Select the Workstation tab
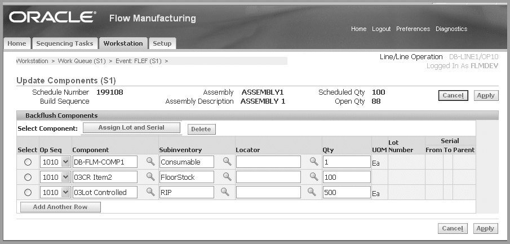The height and width of the screenshot is (244, 510). pos(123,43)
